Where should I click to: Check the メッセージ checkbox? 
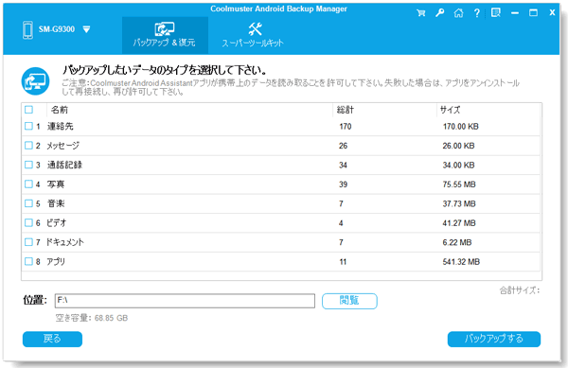point(28,146)
